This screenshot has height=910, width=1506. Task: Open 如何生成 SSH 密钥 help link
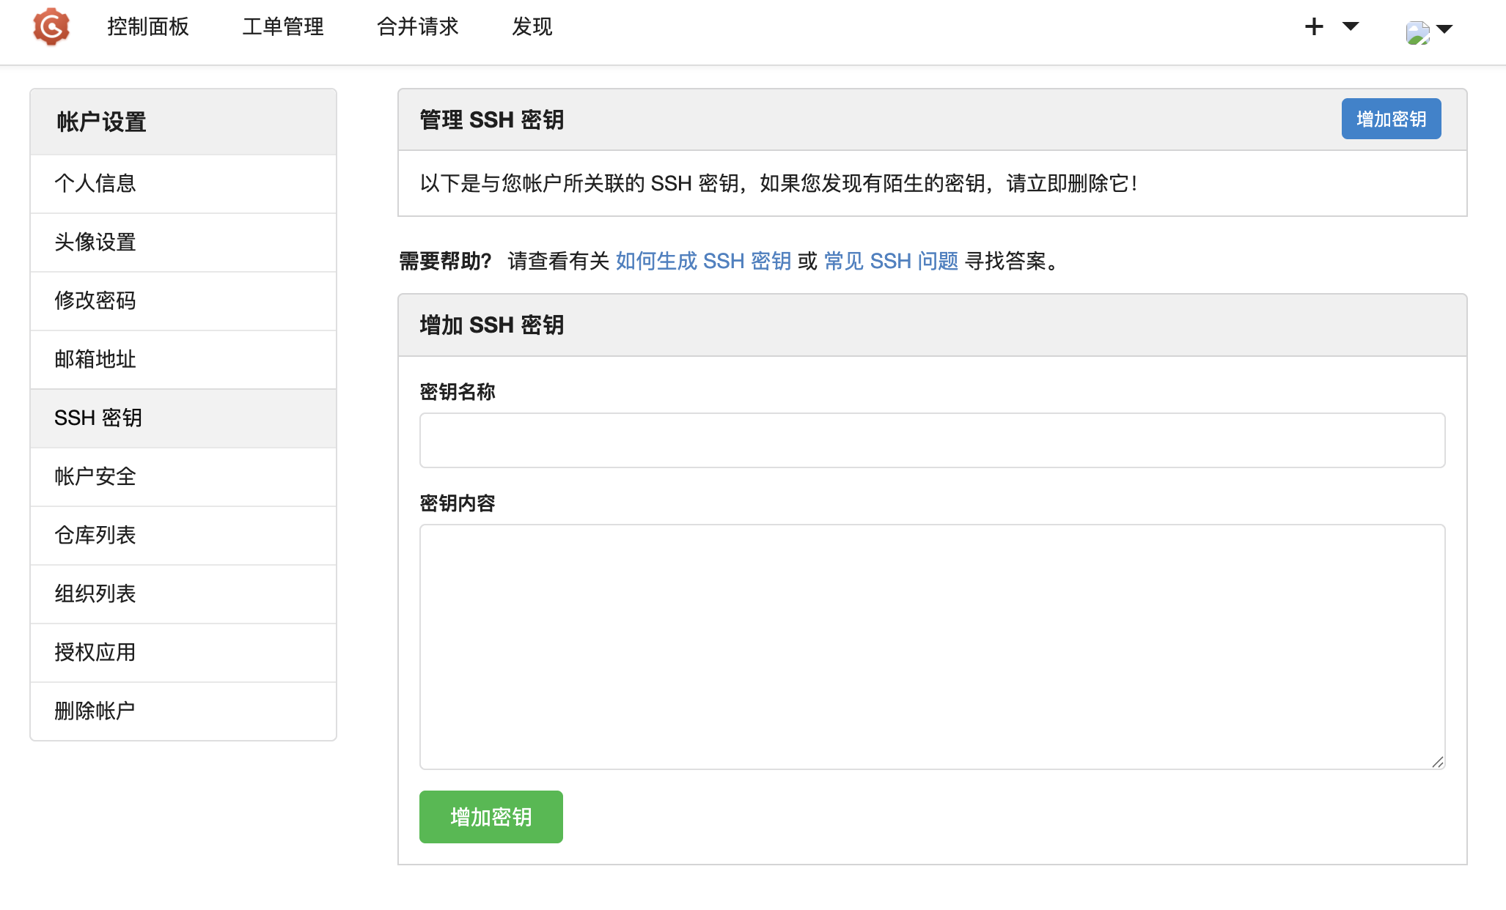(703, 261)
